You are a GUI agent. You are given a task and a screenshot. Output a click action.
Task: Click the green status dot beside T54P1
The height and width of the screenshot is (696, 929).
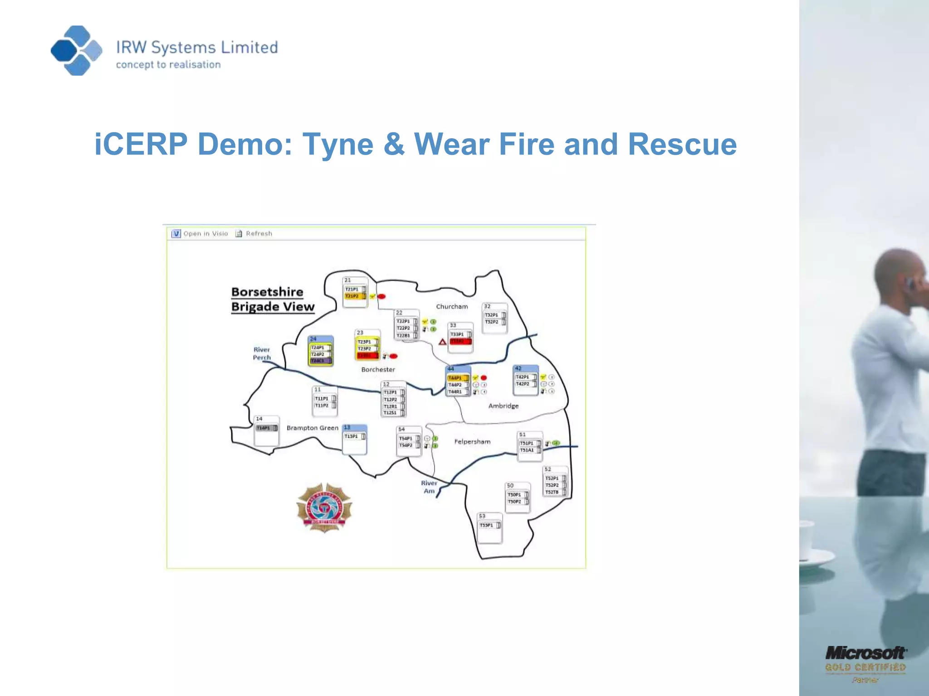pyautogui.click(x=435, y=439)
